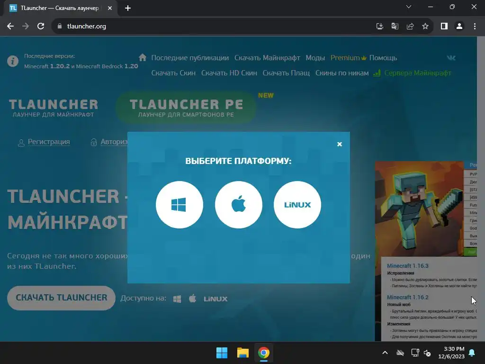
Task: Click the page vertical scrollbar
Action: click(481, 189)
